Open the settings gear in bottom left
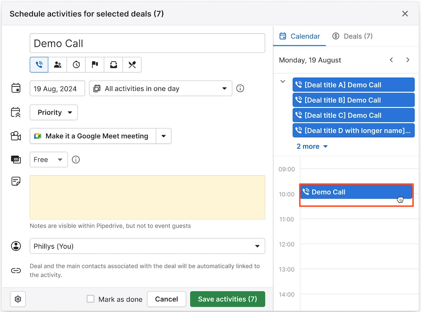The width and height of the screenshot is (421, 312). click(18, 299)
